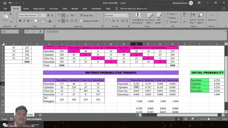
Task: Switch to the Data tab
Action: (x=65, y=9)
